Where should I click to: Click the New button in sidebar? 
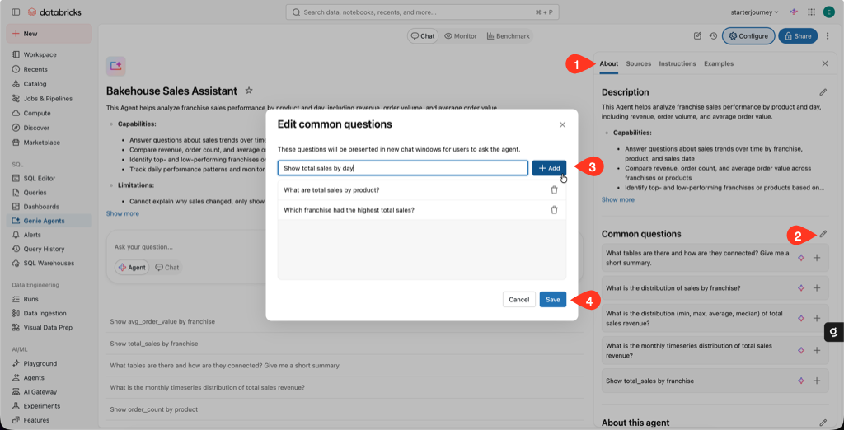pyautogui.click(x=49, y=34)
